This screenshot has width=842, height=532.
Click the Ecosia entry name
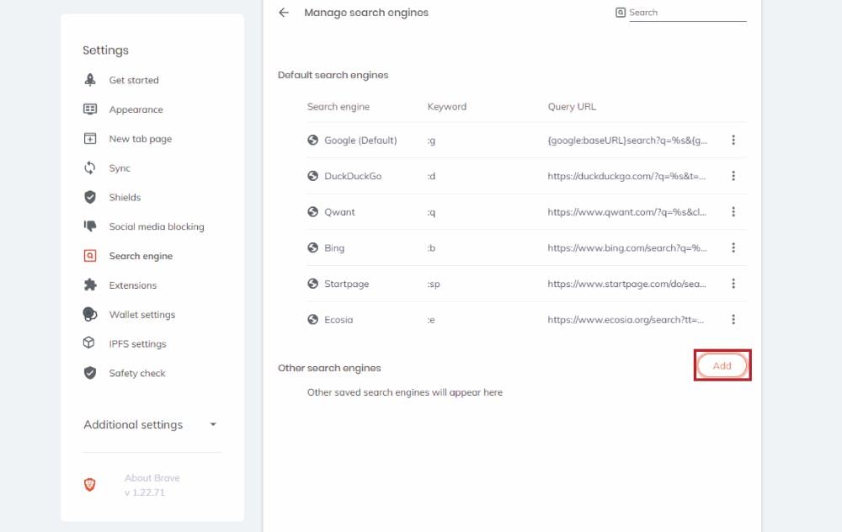(x=338, y=320)
